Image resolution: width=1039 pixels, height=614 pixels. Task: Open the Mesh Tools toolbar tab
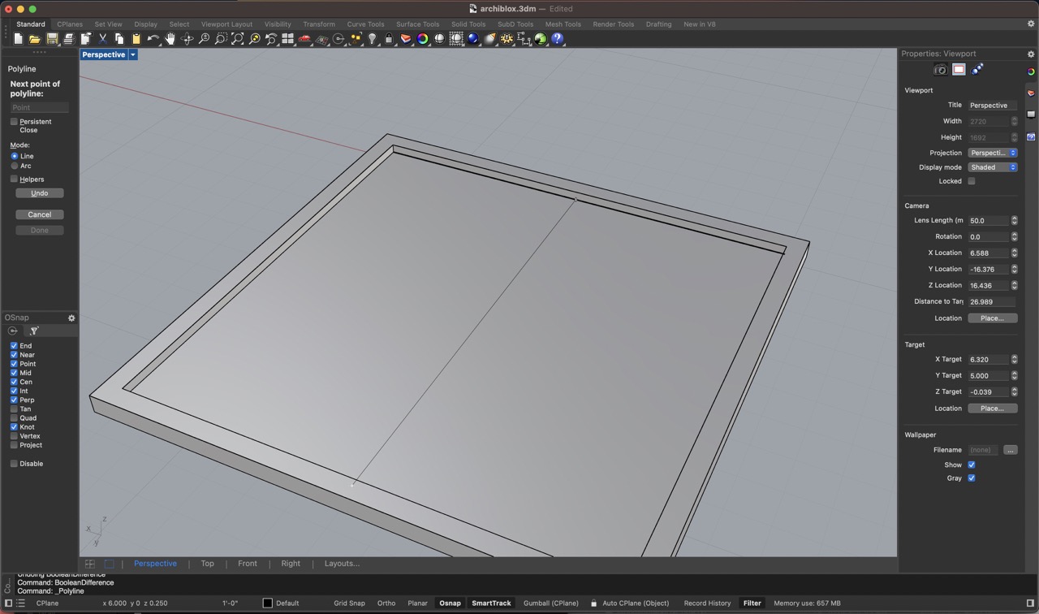563,24
